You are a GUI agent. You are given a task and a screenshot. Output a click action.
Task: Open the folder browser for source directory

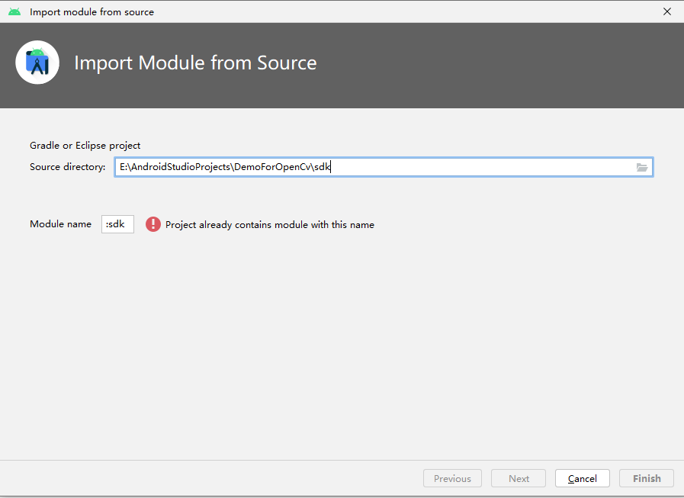pos(642,166)
